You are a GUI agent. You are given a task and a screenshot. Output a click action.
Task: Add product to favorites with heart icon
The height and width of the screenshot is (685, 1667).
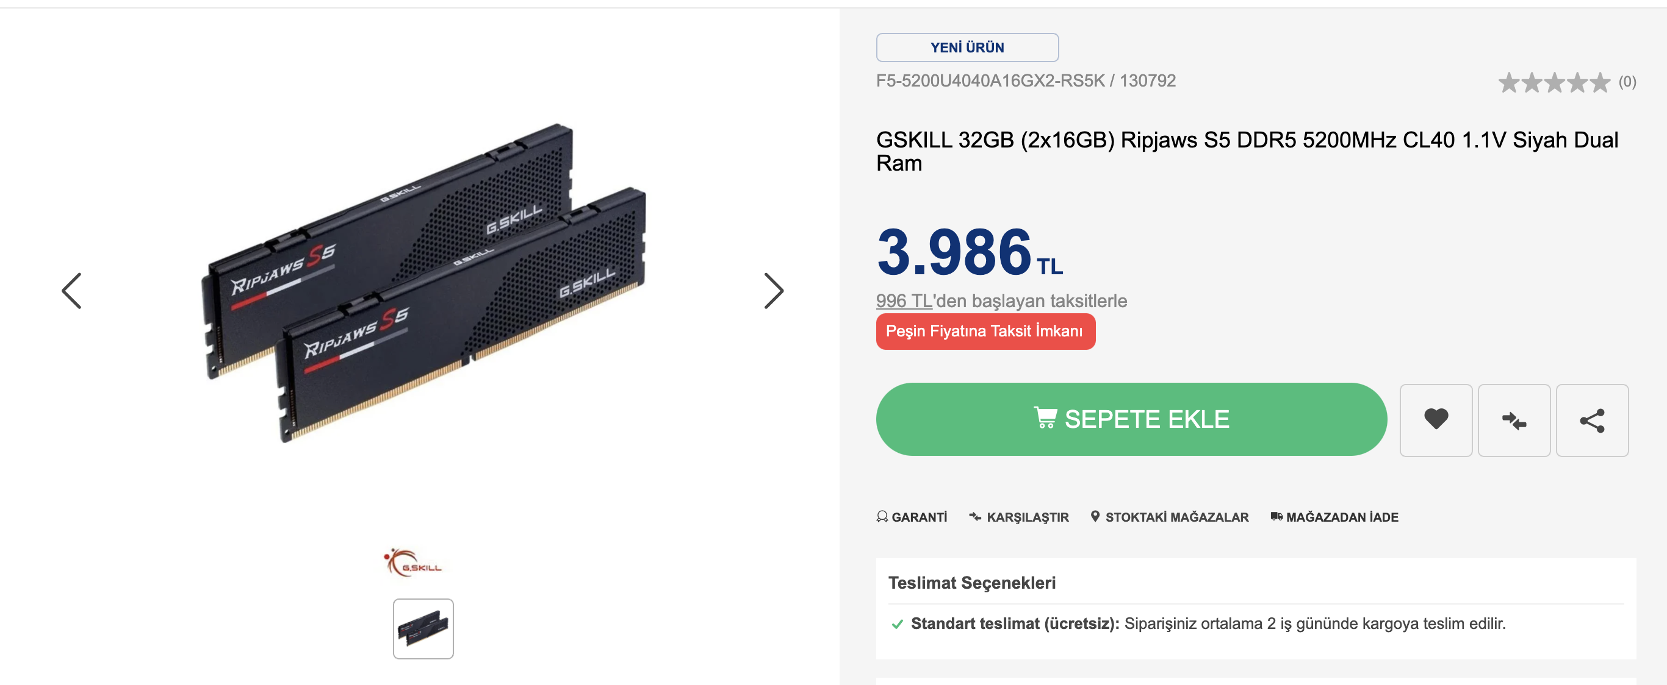coord(1435,420)
